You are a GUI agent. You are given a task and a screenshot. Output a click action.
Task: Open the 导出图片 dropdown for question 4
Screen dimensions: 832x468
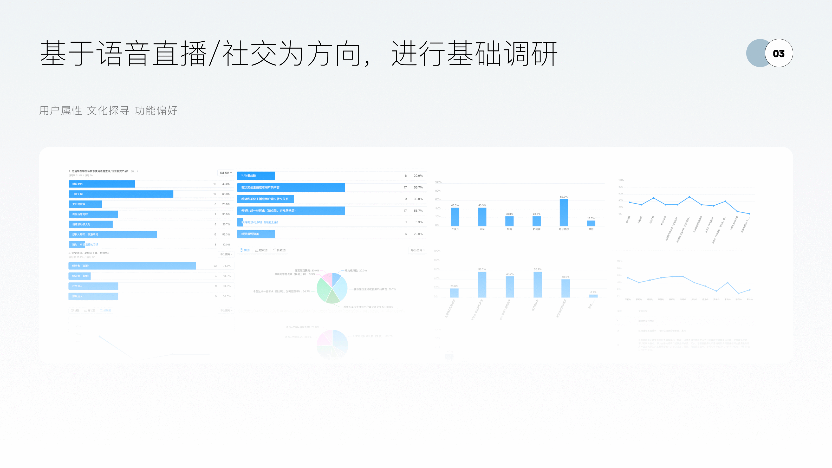[x=226, y=173]
